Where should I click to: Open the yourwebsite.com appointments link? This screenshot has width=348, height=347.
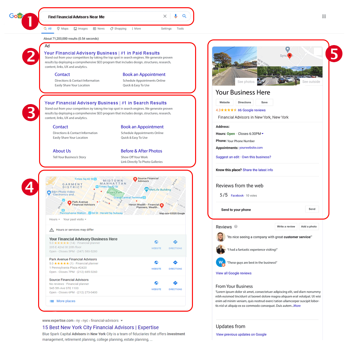[251, 148]
